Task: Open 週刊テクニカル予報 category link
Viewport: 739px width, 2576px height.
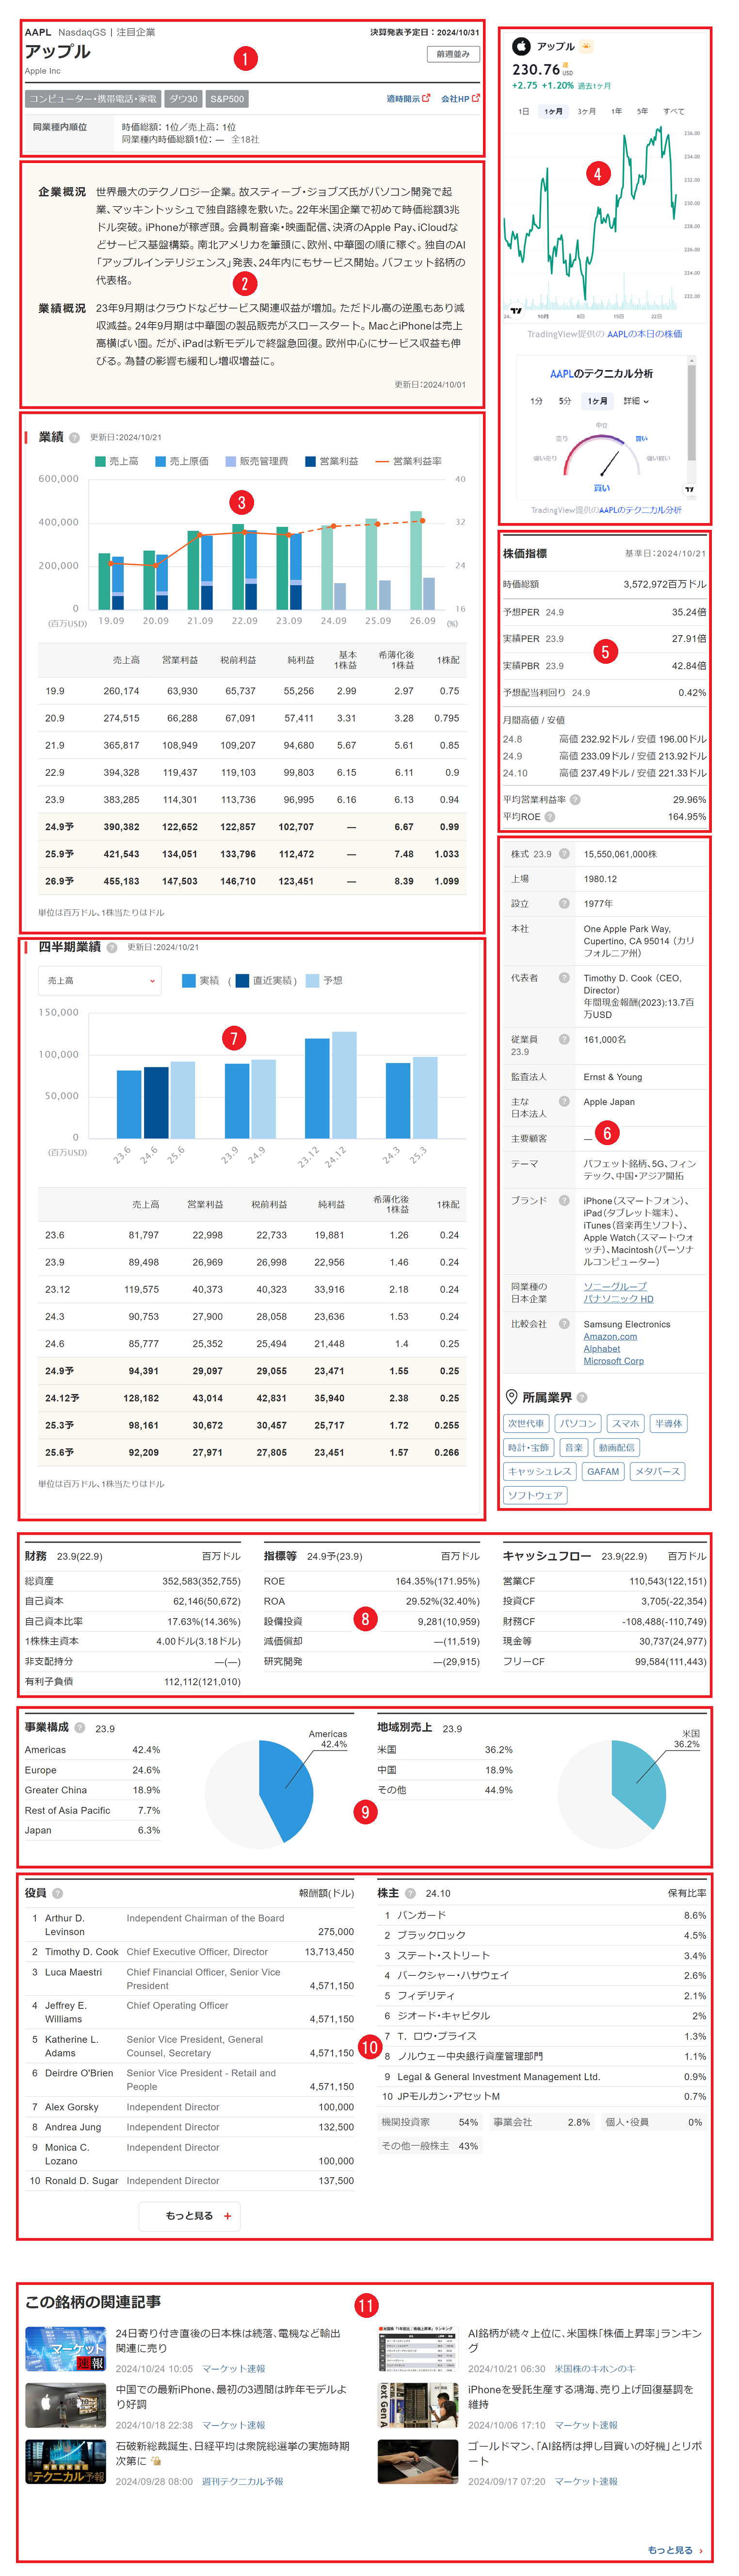Action: pyautogui.click(x=242, y=2481)
